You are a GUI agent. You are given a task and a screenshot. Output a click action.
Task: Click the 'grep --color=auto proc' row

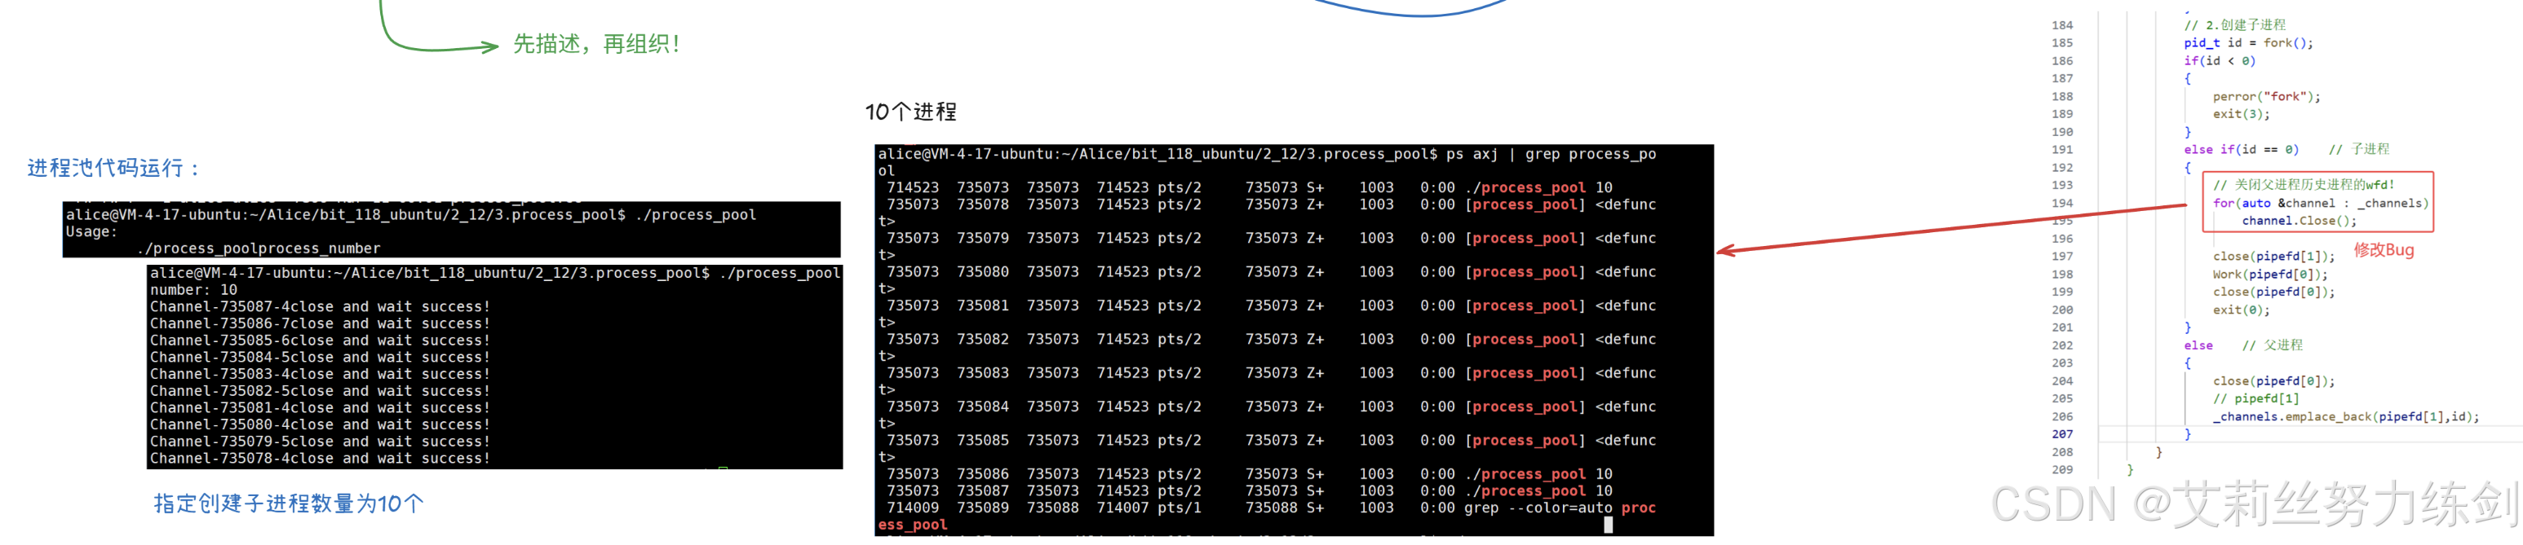pos(1272,508)
